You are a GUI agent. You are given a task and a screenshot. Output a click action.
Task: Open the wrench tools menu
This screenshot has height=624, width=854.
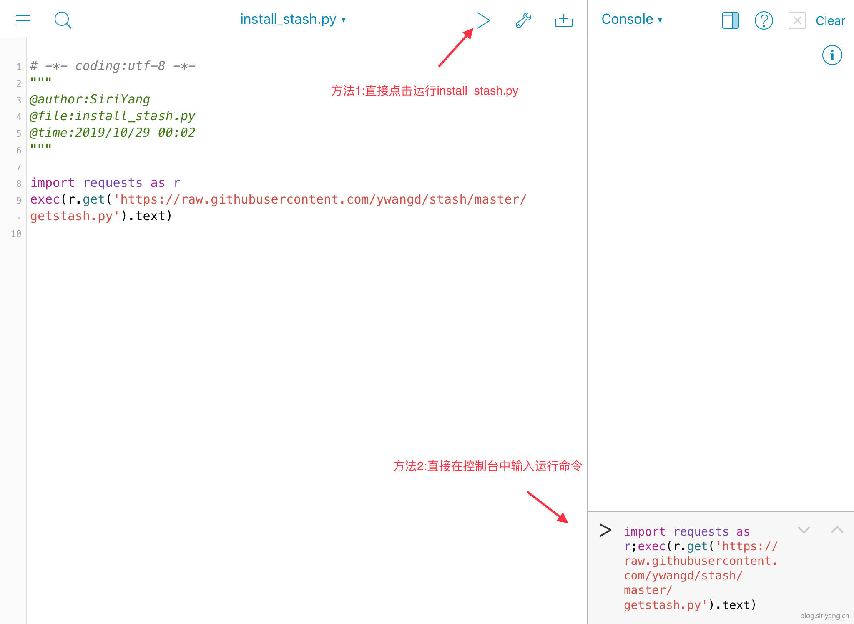click(523, 20)
